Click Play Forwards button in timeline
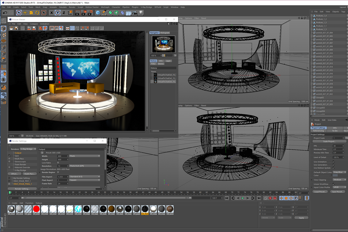This screenshot has width=348, height=232. coord(243,198)
